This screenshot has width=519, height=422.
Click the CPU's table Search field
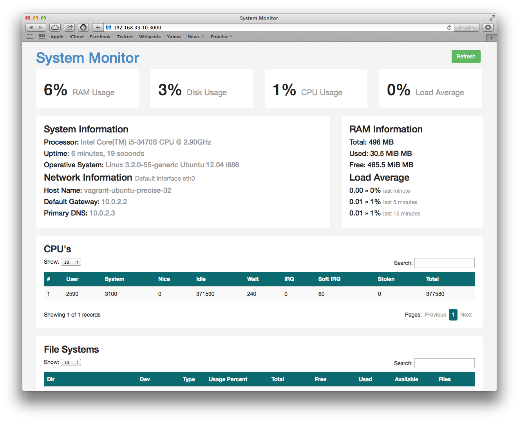[x=445, y=263]
